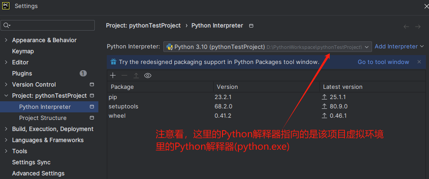Click the uninstall package minus icon
This screenshot has width=429, height=179.
125,76
